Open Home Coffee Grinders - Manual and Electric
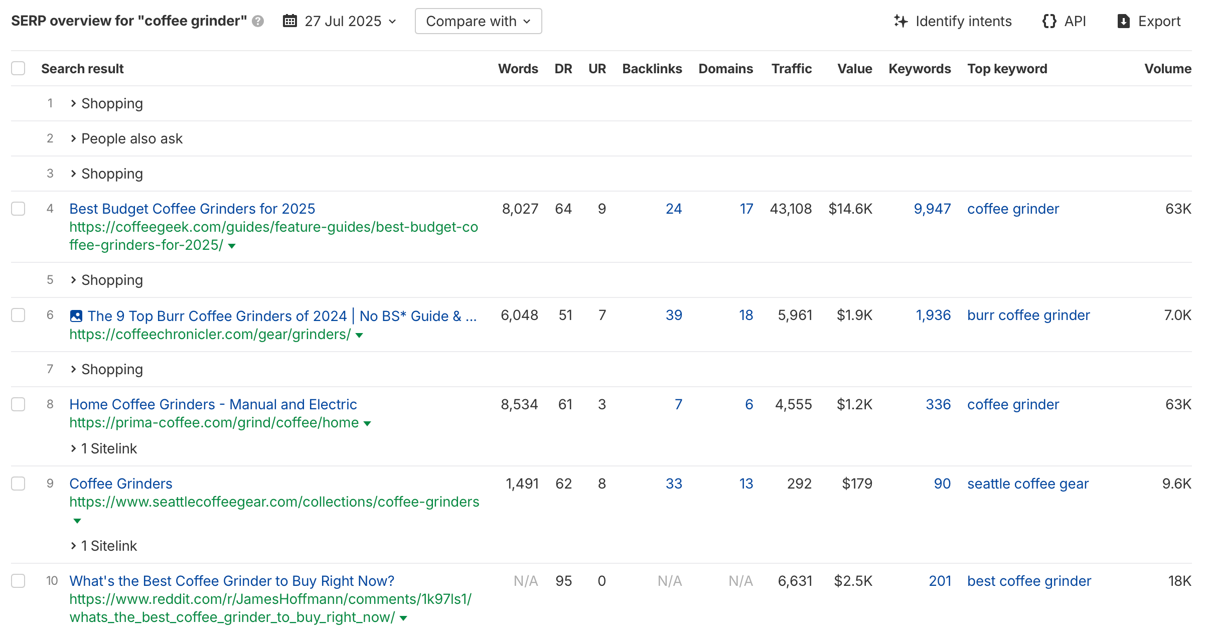The height and width of the screenshot is (633, 1207). (213, 404)
